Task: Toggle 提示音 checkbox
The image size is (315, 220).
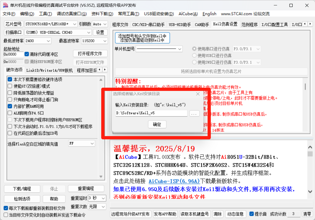Action: 251,214
